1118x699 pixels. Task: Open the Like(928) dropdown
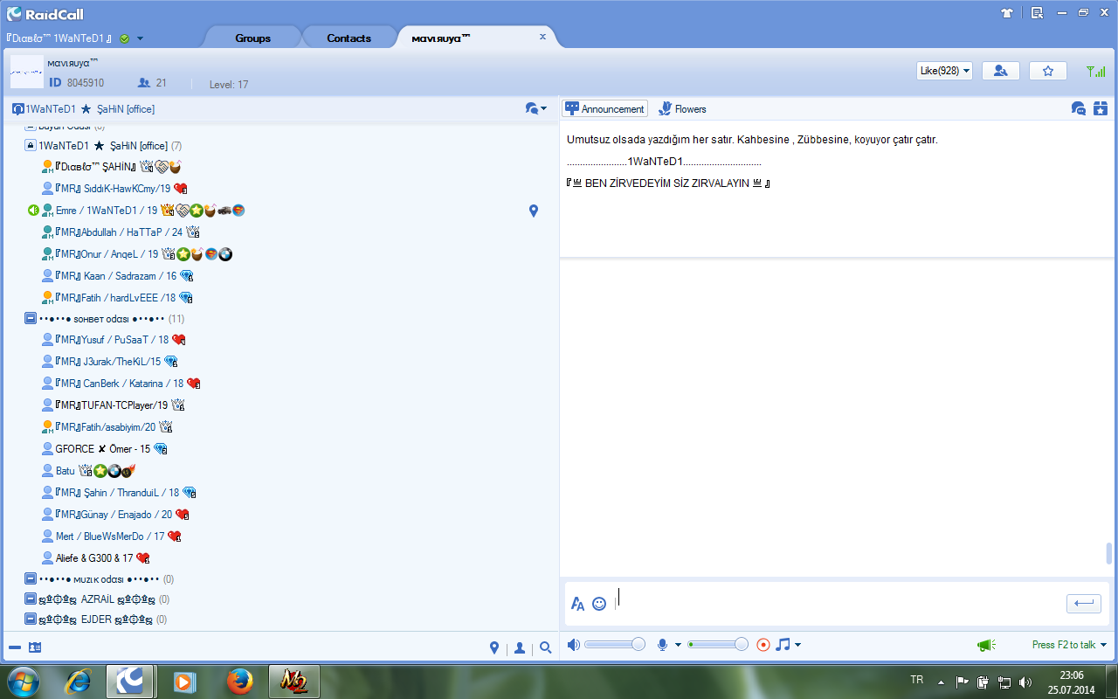pos(945,71)
